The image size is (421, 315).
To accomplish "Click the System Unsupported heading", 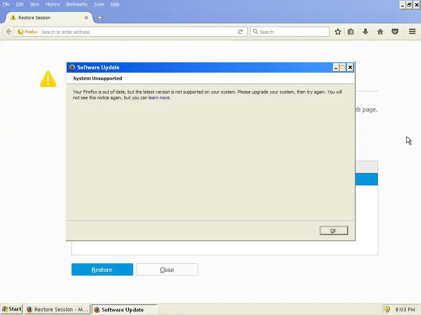I will tap(97, 78).
